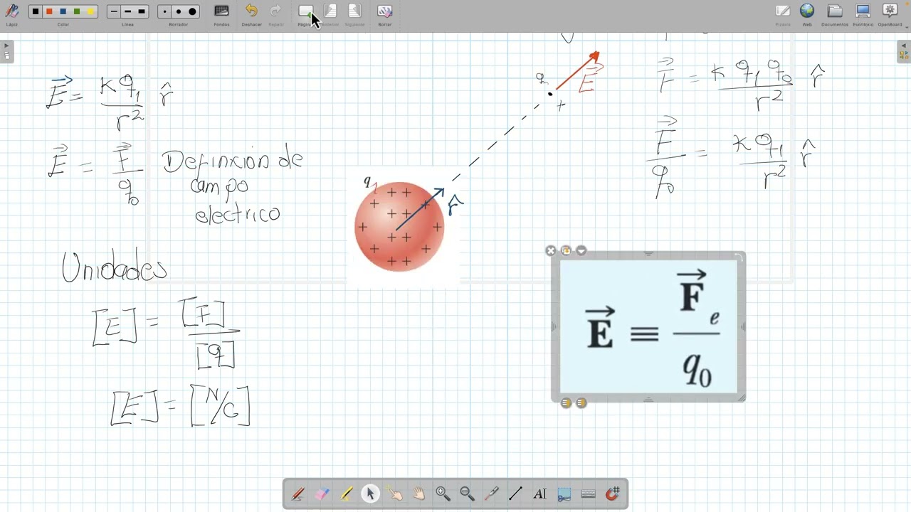Select the pink eraser tool
The height and width of the screenshot is (512, 911).
(322, 494)
